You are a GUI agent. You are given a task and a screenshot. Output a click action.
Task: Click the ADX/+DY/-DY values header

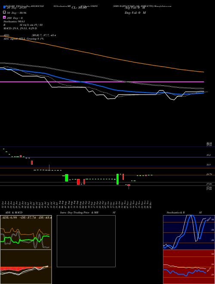[x=27, y=217]
